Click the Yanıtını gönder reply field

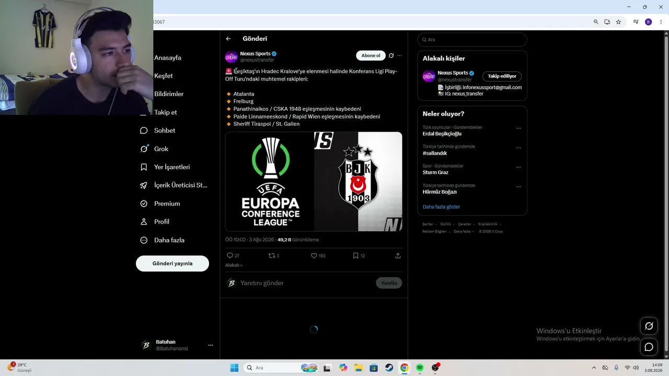coord(306,283)
